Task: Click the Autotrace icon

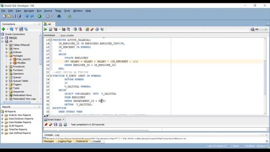Action: (x=64, y=29)
